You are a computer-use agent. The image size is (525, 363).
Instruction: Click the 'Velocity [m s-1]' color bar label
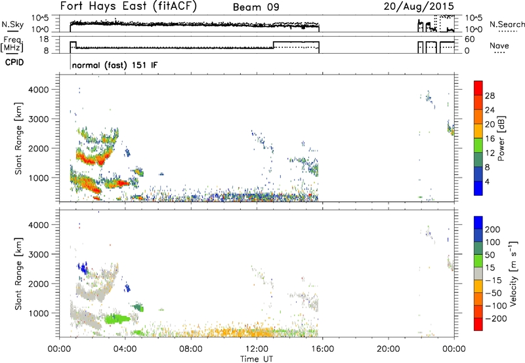tap(513, 274)
